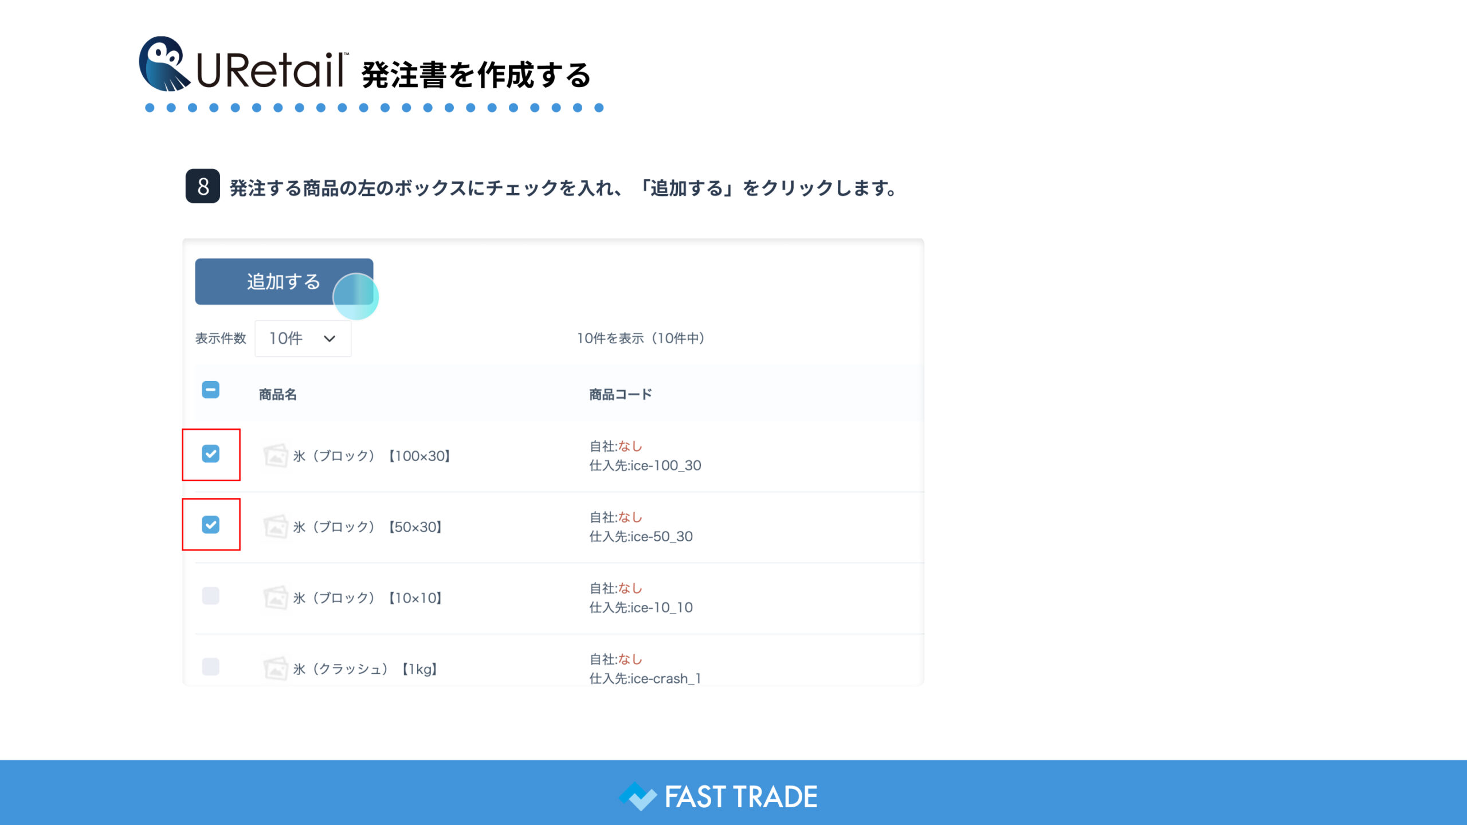This screenshot has width=1467, height=825.
Task: Click image placeholder icon for 【10×10】 product
Action: (x=276, y=598)
